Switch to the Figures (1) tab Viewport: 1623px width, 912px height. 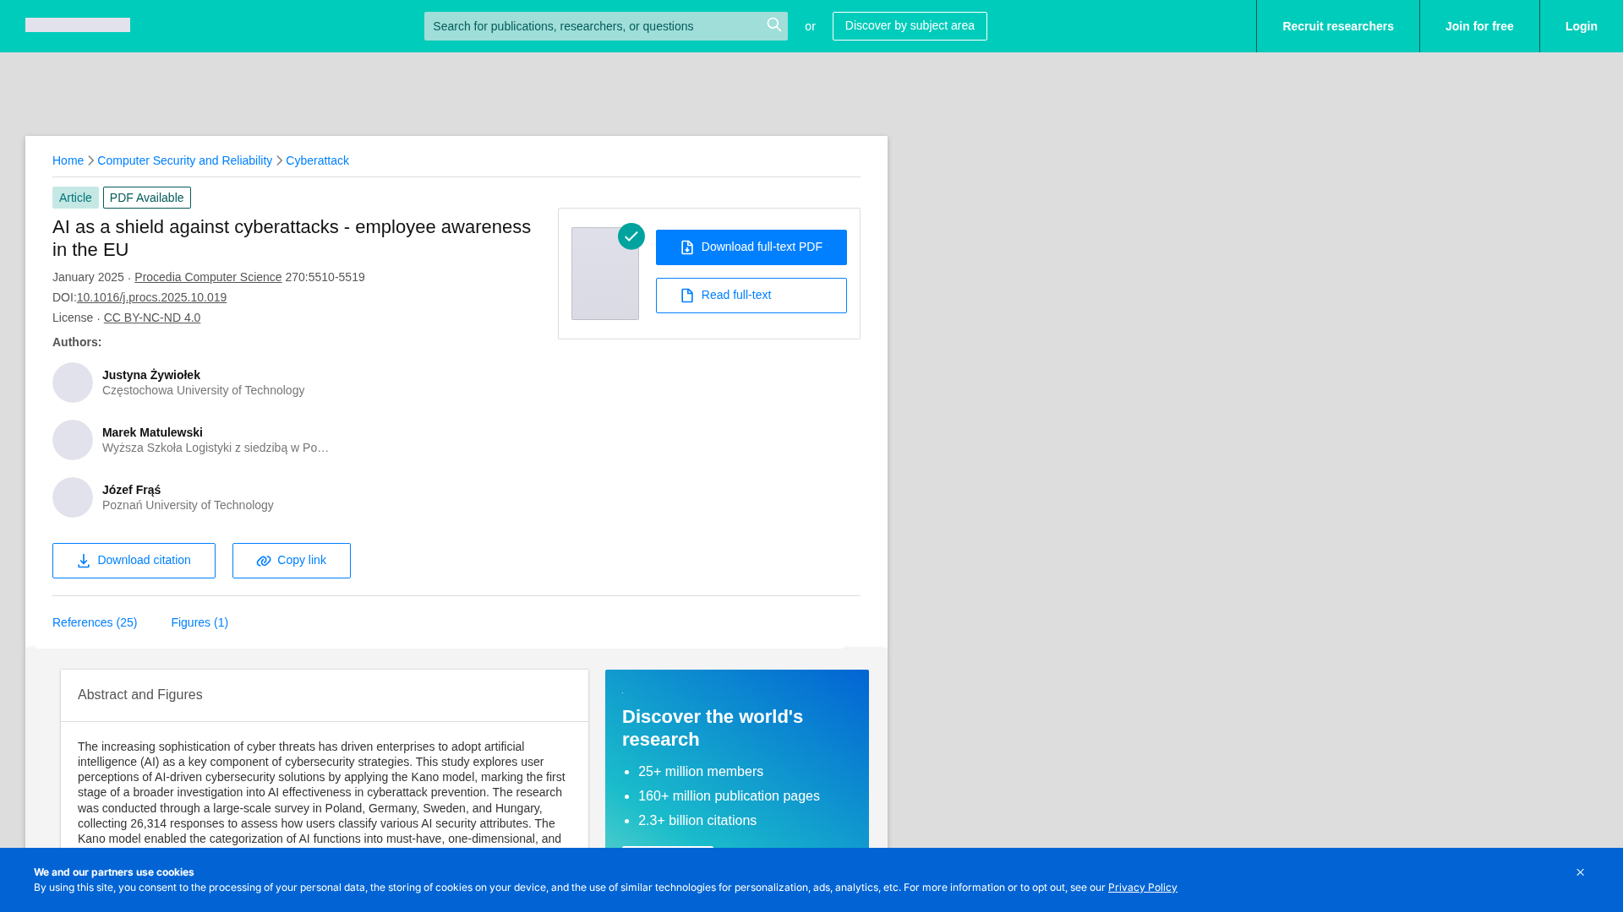[x=199, y=622]
